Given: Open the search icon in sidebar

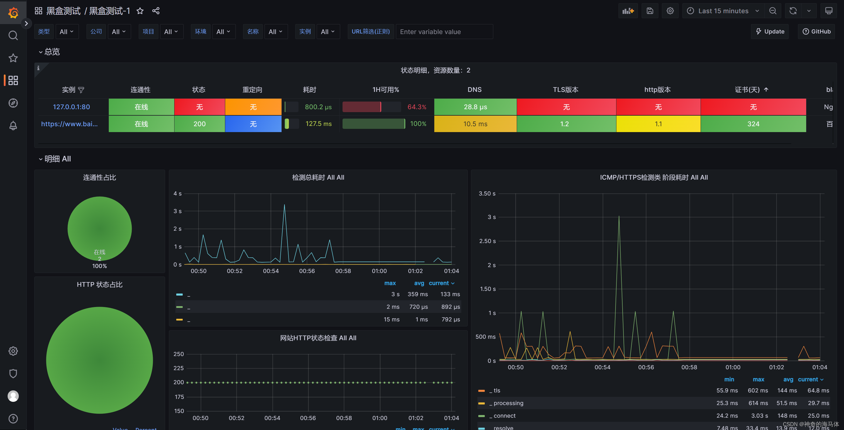Looking at the screenshot, I should (x=13, y=35).
